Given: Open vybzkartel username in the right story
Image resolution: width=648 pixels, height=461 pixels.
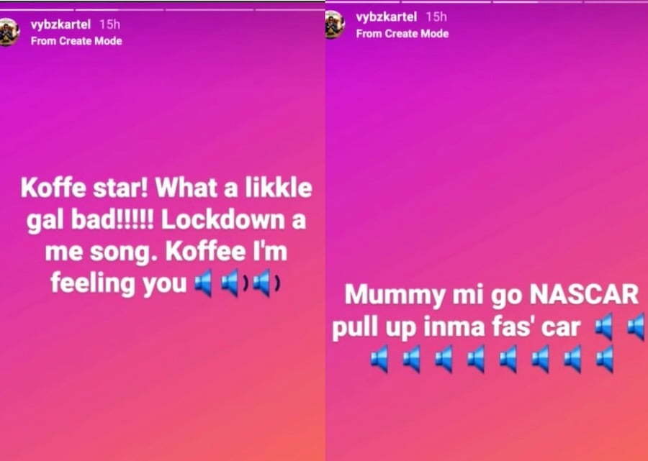Looking at the screenshot, I should (387, 17).
